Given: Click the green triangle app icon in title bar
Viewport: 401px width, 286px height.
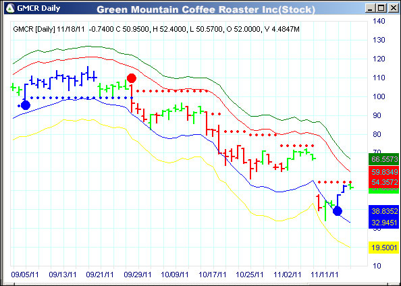Looking at the screenshot, I should pos(10,9).
